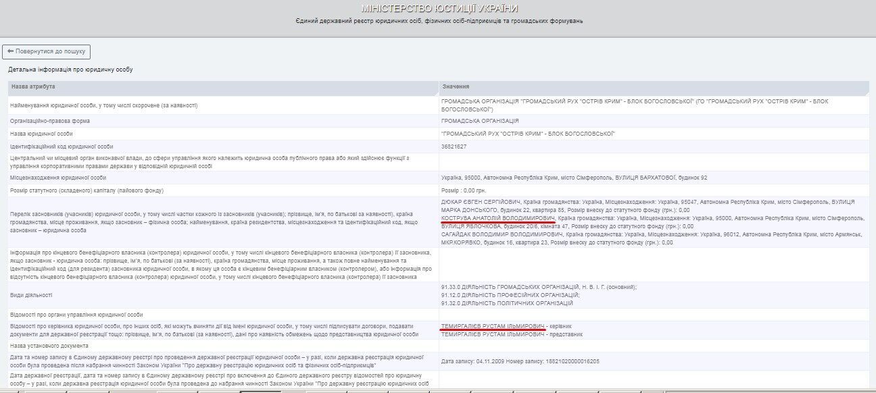Click the identification code value 36821627

click(455, 147)
